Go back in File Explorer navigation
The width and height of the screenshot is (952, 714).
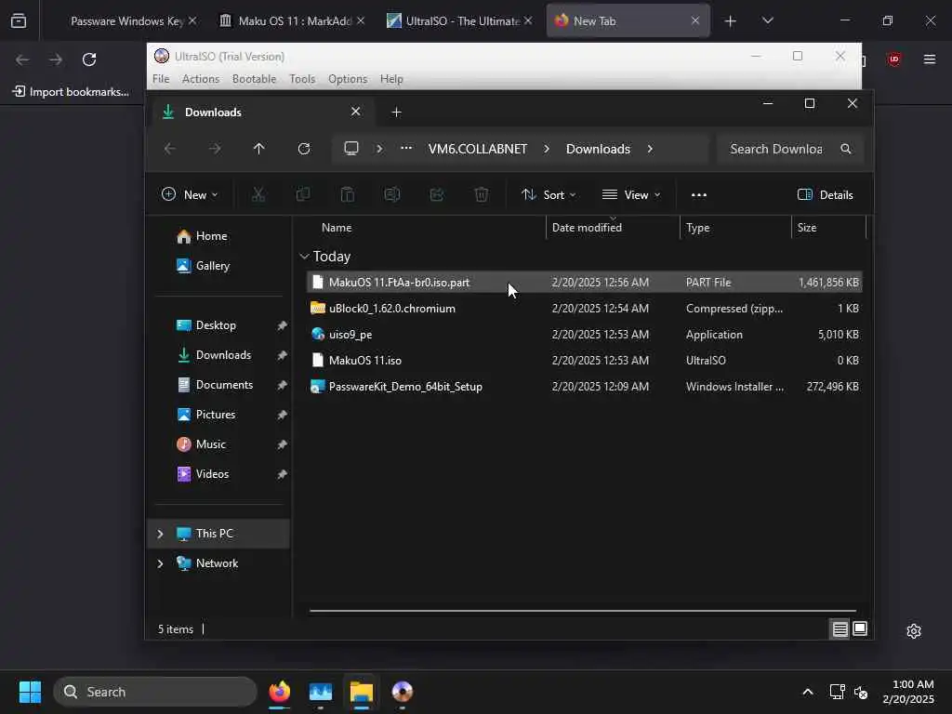(x=170, y=149)
